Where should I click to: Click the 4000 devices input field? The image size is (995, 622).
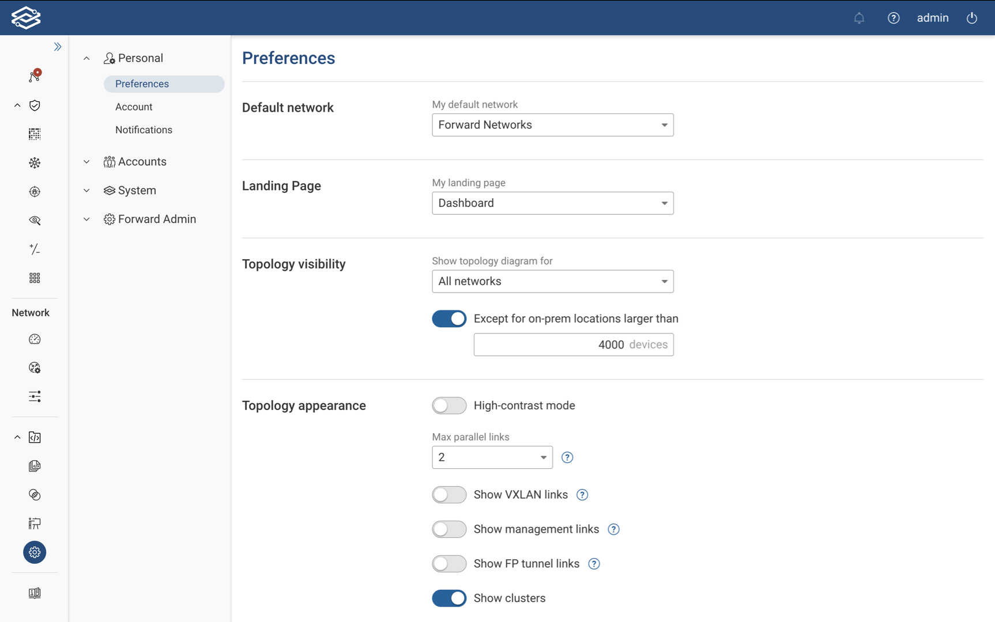574,344
